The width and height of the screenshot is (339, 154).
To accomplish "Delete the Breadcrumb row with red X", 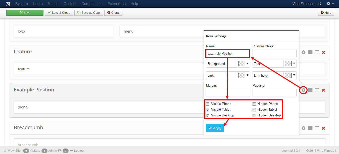I will (x=323, y=128).
